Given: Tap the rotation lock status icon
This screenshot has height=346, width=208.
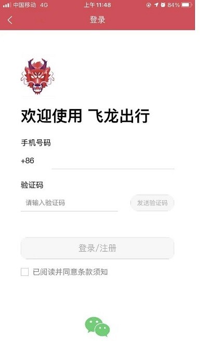Looking at the screenshot, I should pyautogui.click(x=149, y=5).
